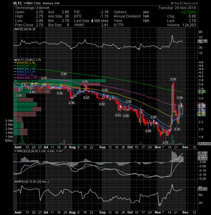The height and width of the screenshot is (215, 211).
Task: Click the 56.15 RSI axis tag
Action: click(x=203, y=41)
